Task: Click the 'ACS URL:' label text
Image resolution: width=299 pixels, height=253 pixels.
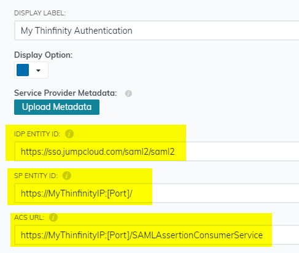Action: [29, 217]
